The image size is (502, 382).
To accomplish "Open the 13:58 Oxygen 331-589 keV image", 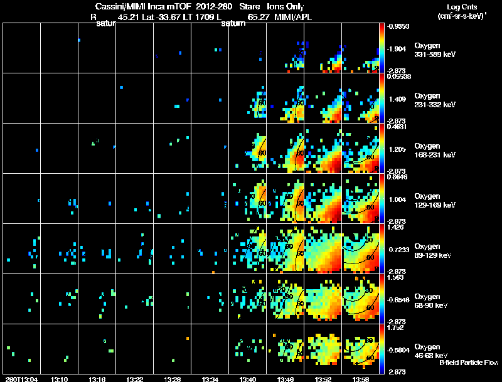I will pyautogui.click(x=360, y=48).
